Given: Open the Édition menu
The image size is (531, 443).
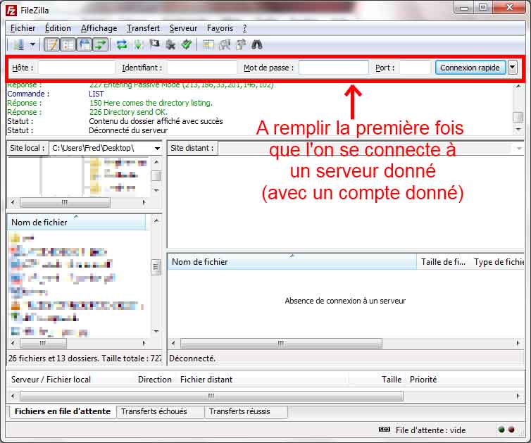Looking at the screenshot, I should pos(58,28).
